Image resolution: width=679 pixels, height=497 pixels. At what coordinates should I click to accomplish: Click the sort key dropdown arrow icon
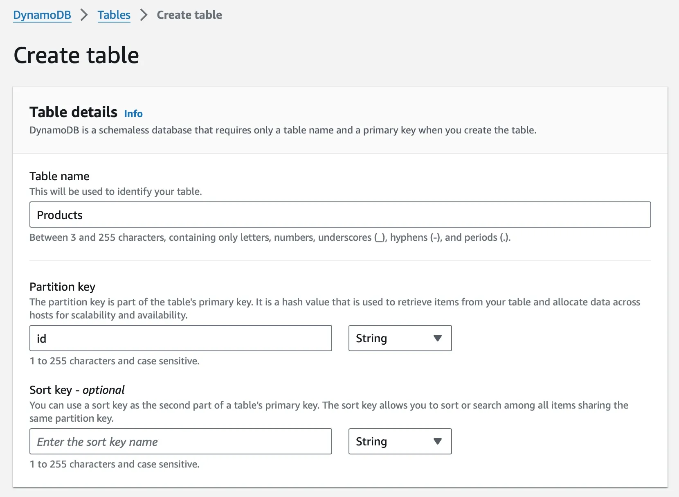(437, 441)
